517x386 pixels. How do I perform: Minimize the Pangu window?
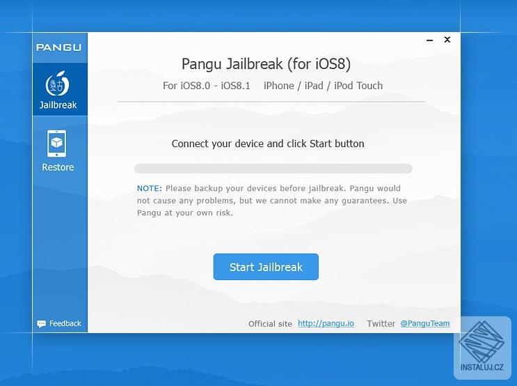click(429, 40)
